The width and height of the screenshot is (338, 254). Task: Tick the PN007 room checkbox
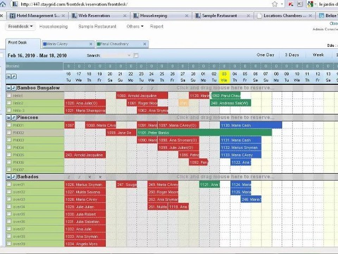(x=9, y=169)
